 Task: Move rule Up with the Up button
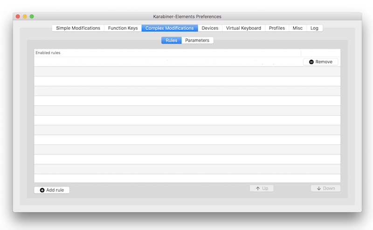pyautogui.click(x=262, y=188)
